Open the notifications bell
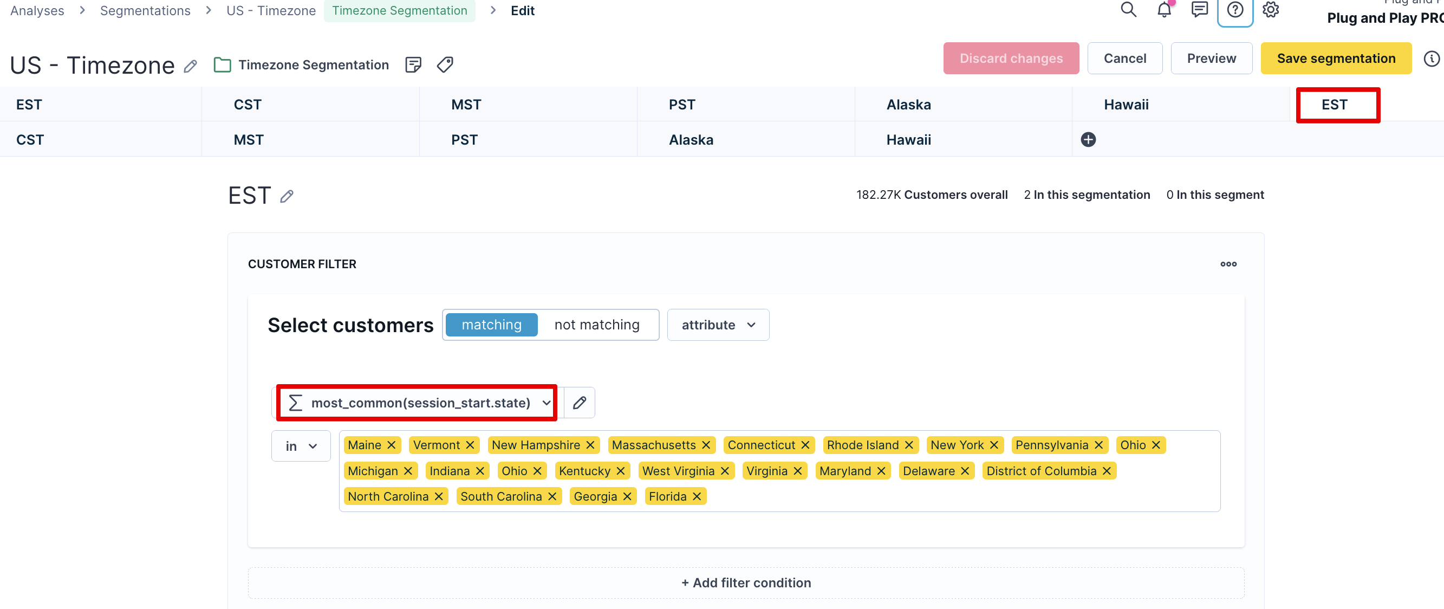The height and width of the screenshot is (609, 1444). pyautogui.click(x=1164, y=10)
